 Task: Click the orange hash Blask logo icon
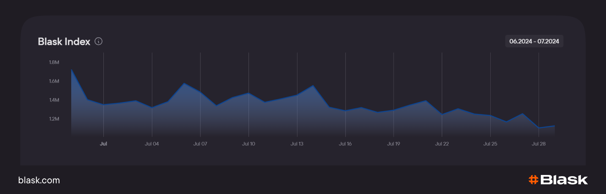coord(533,180)
